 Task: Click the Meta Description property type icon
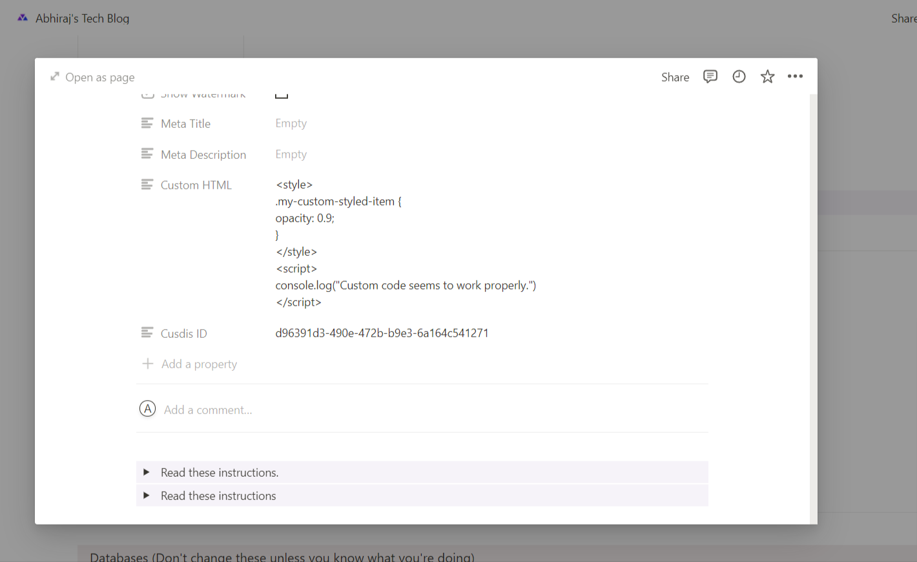(x=147, y=154)
